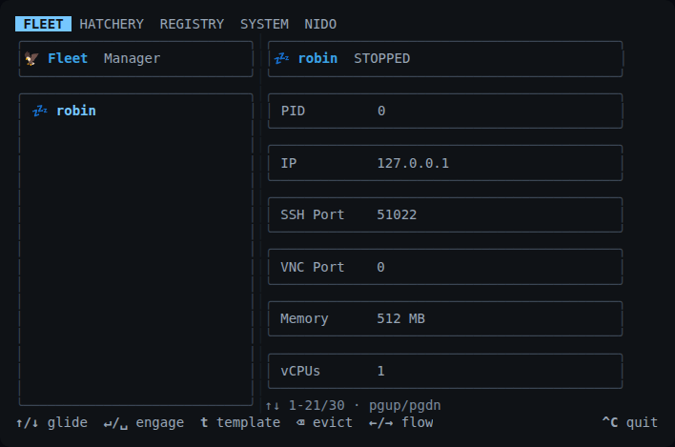675x447 pixels.
Task: Click the up/down arrows beside 1-21/30
Action: pos(272,406)
